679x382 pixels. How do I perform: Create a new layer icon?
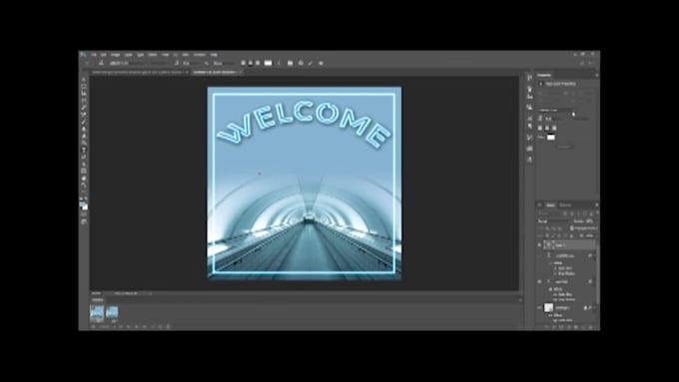click(583, 327)
